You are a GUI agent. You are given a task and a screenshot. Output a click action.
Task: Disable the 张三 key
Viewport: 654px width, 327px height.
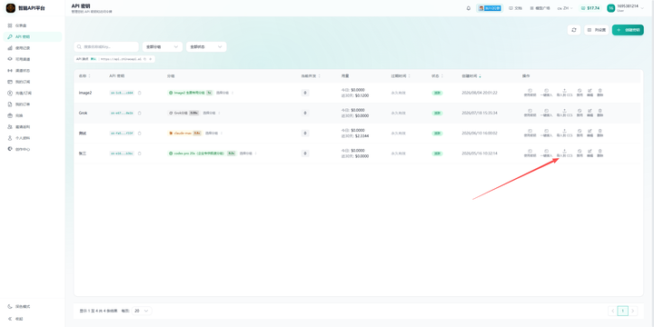580,154
